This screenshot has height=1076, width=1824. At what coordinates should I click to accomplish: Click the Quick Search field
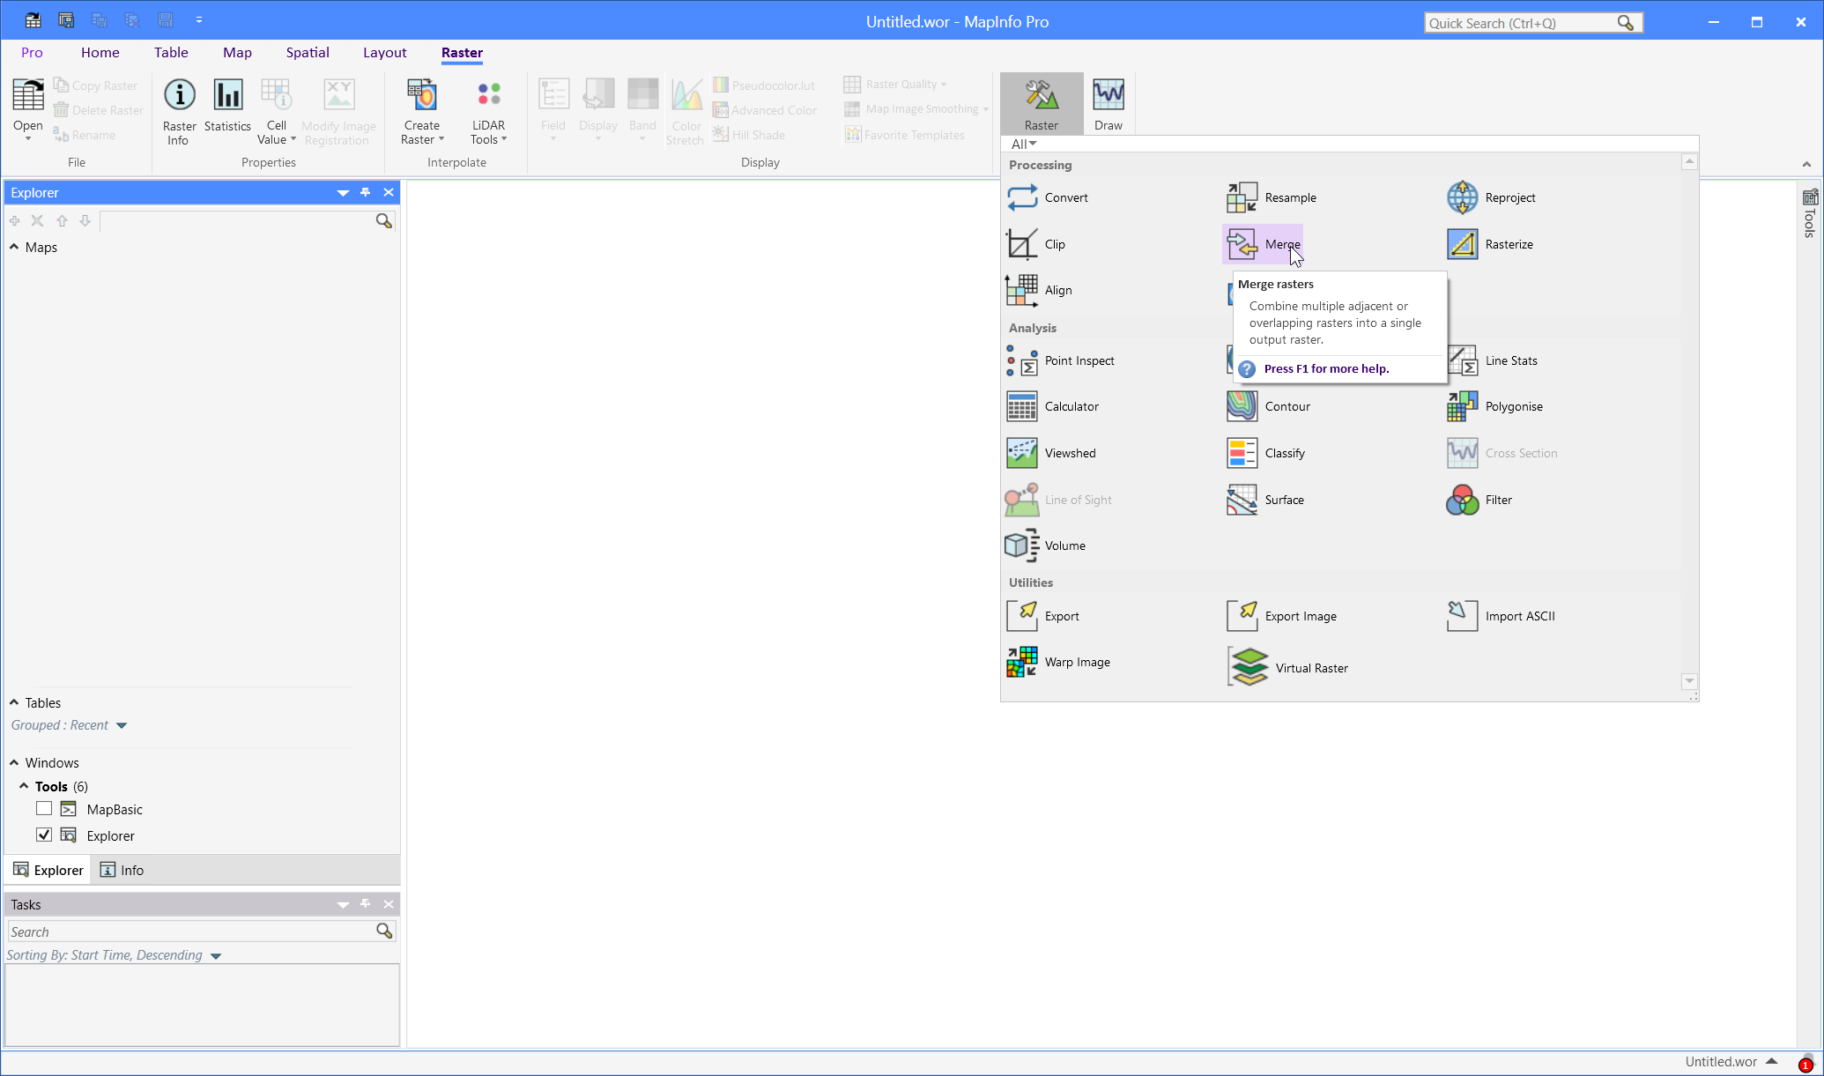(x=1523, y=23)
